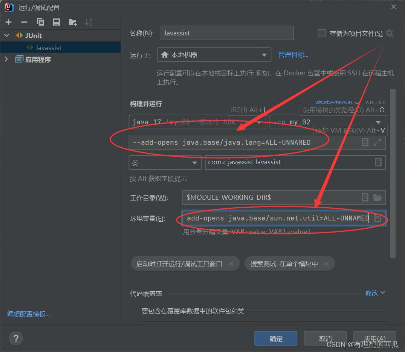This screenshot has width=405, height=352.
Task: Remove the selected configuration using the minus icon
Action: click(24, 22)
